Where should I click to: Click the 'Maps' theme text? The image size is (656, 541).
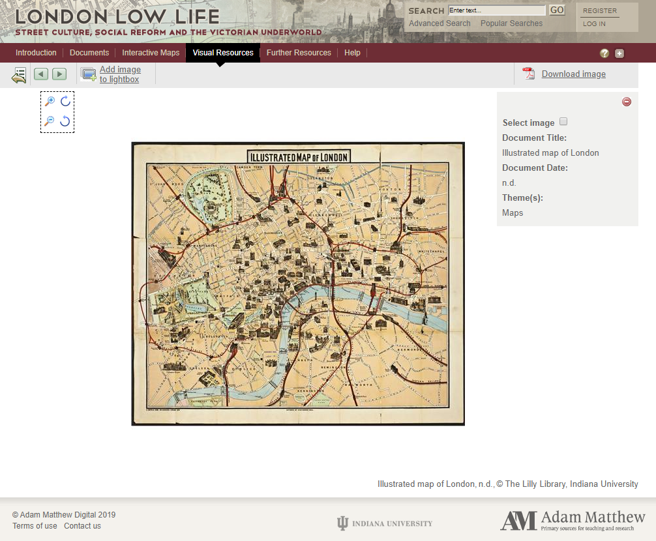(513, 212)
